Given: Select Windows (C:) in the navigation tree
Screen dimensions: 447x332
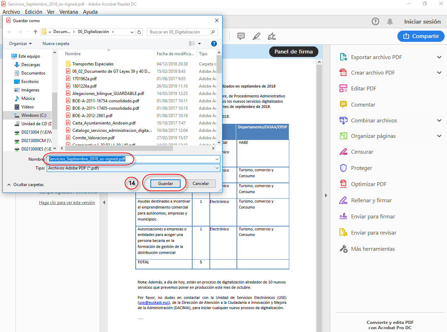Looking at the screenshot, I should (33, 115).
